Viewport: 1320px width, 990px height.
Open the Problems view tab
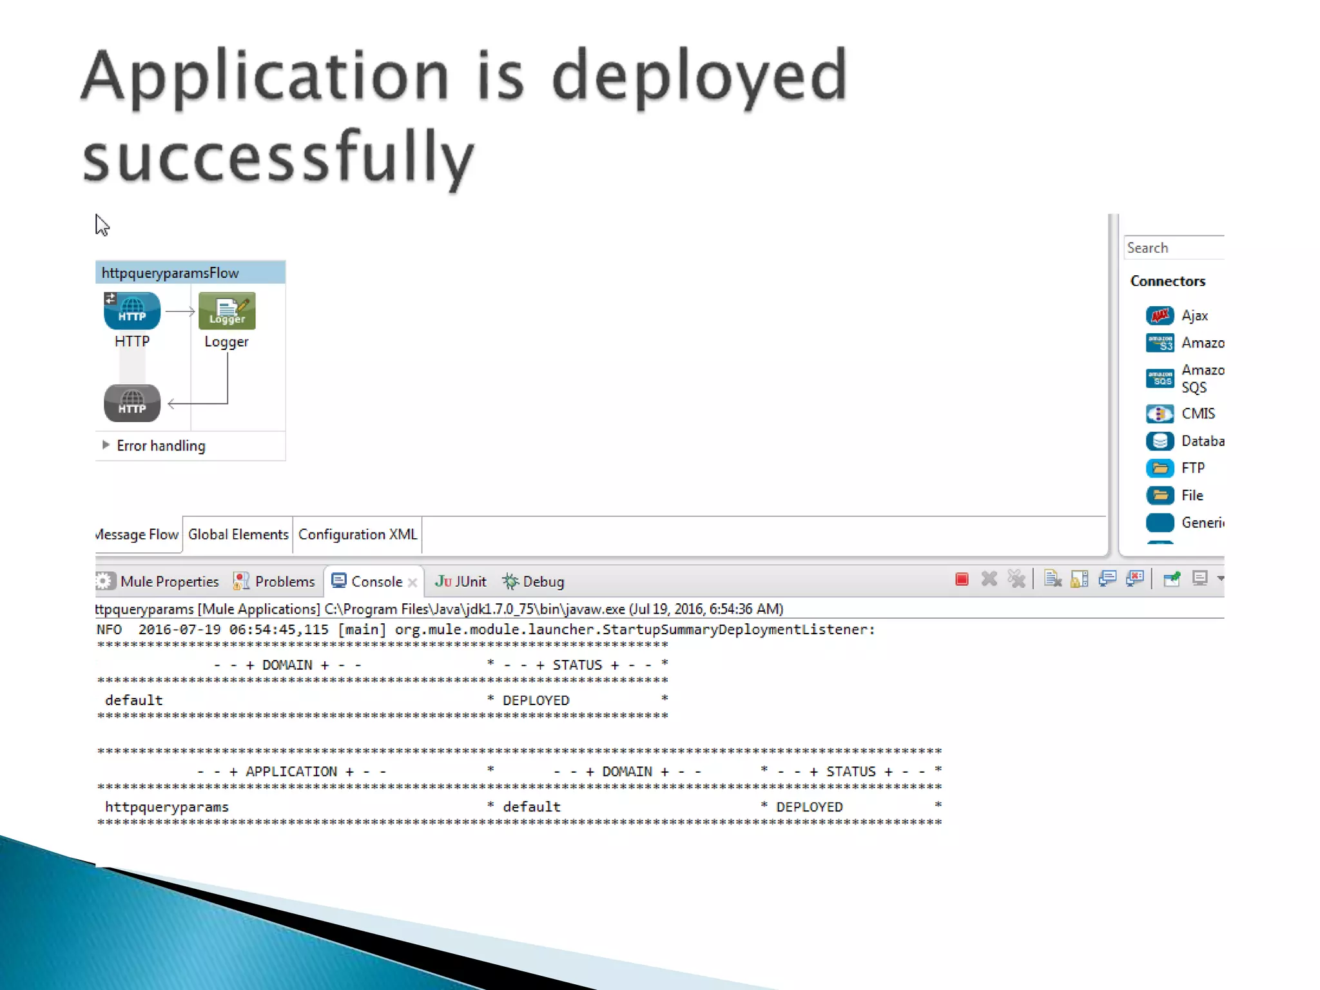coord(275,581)
